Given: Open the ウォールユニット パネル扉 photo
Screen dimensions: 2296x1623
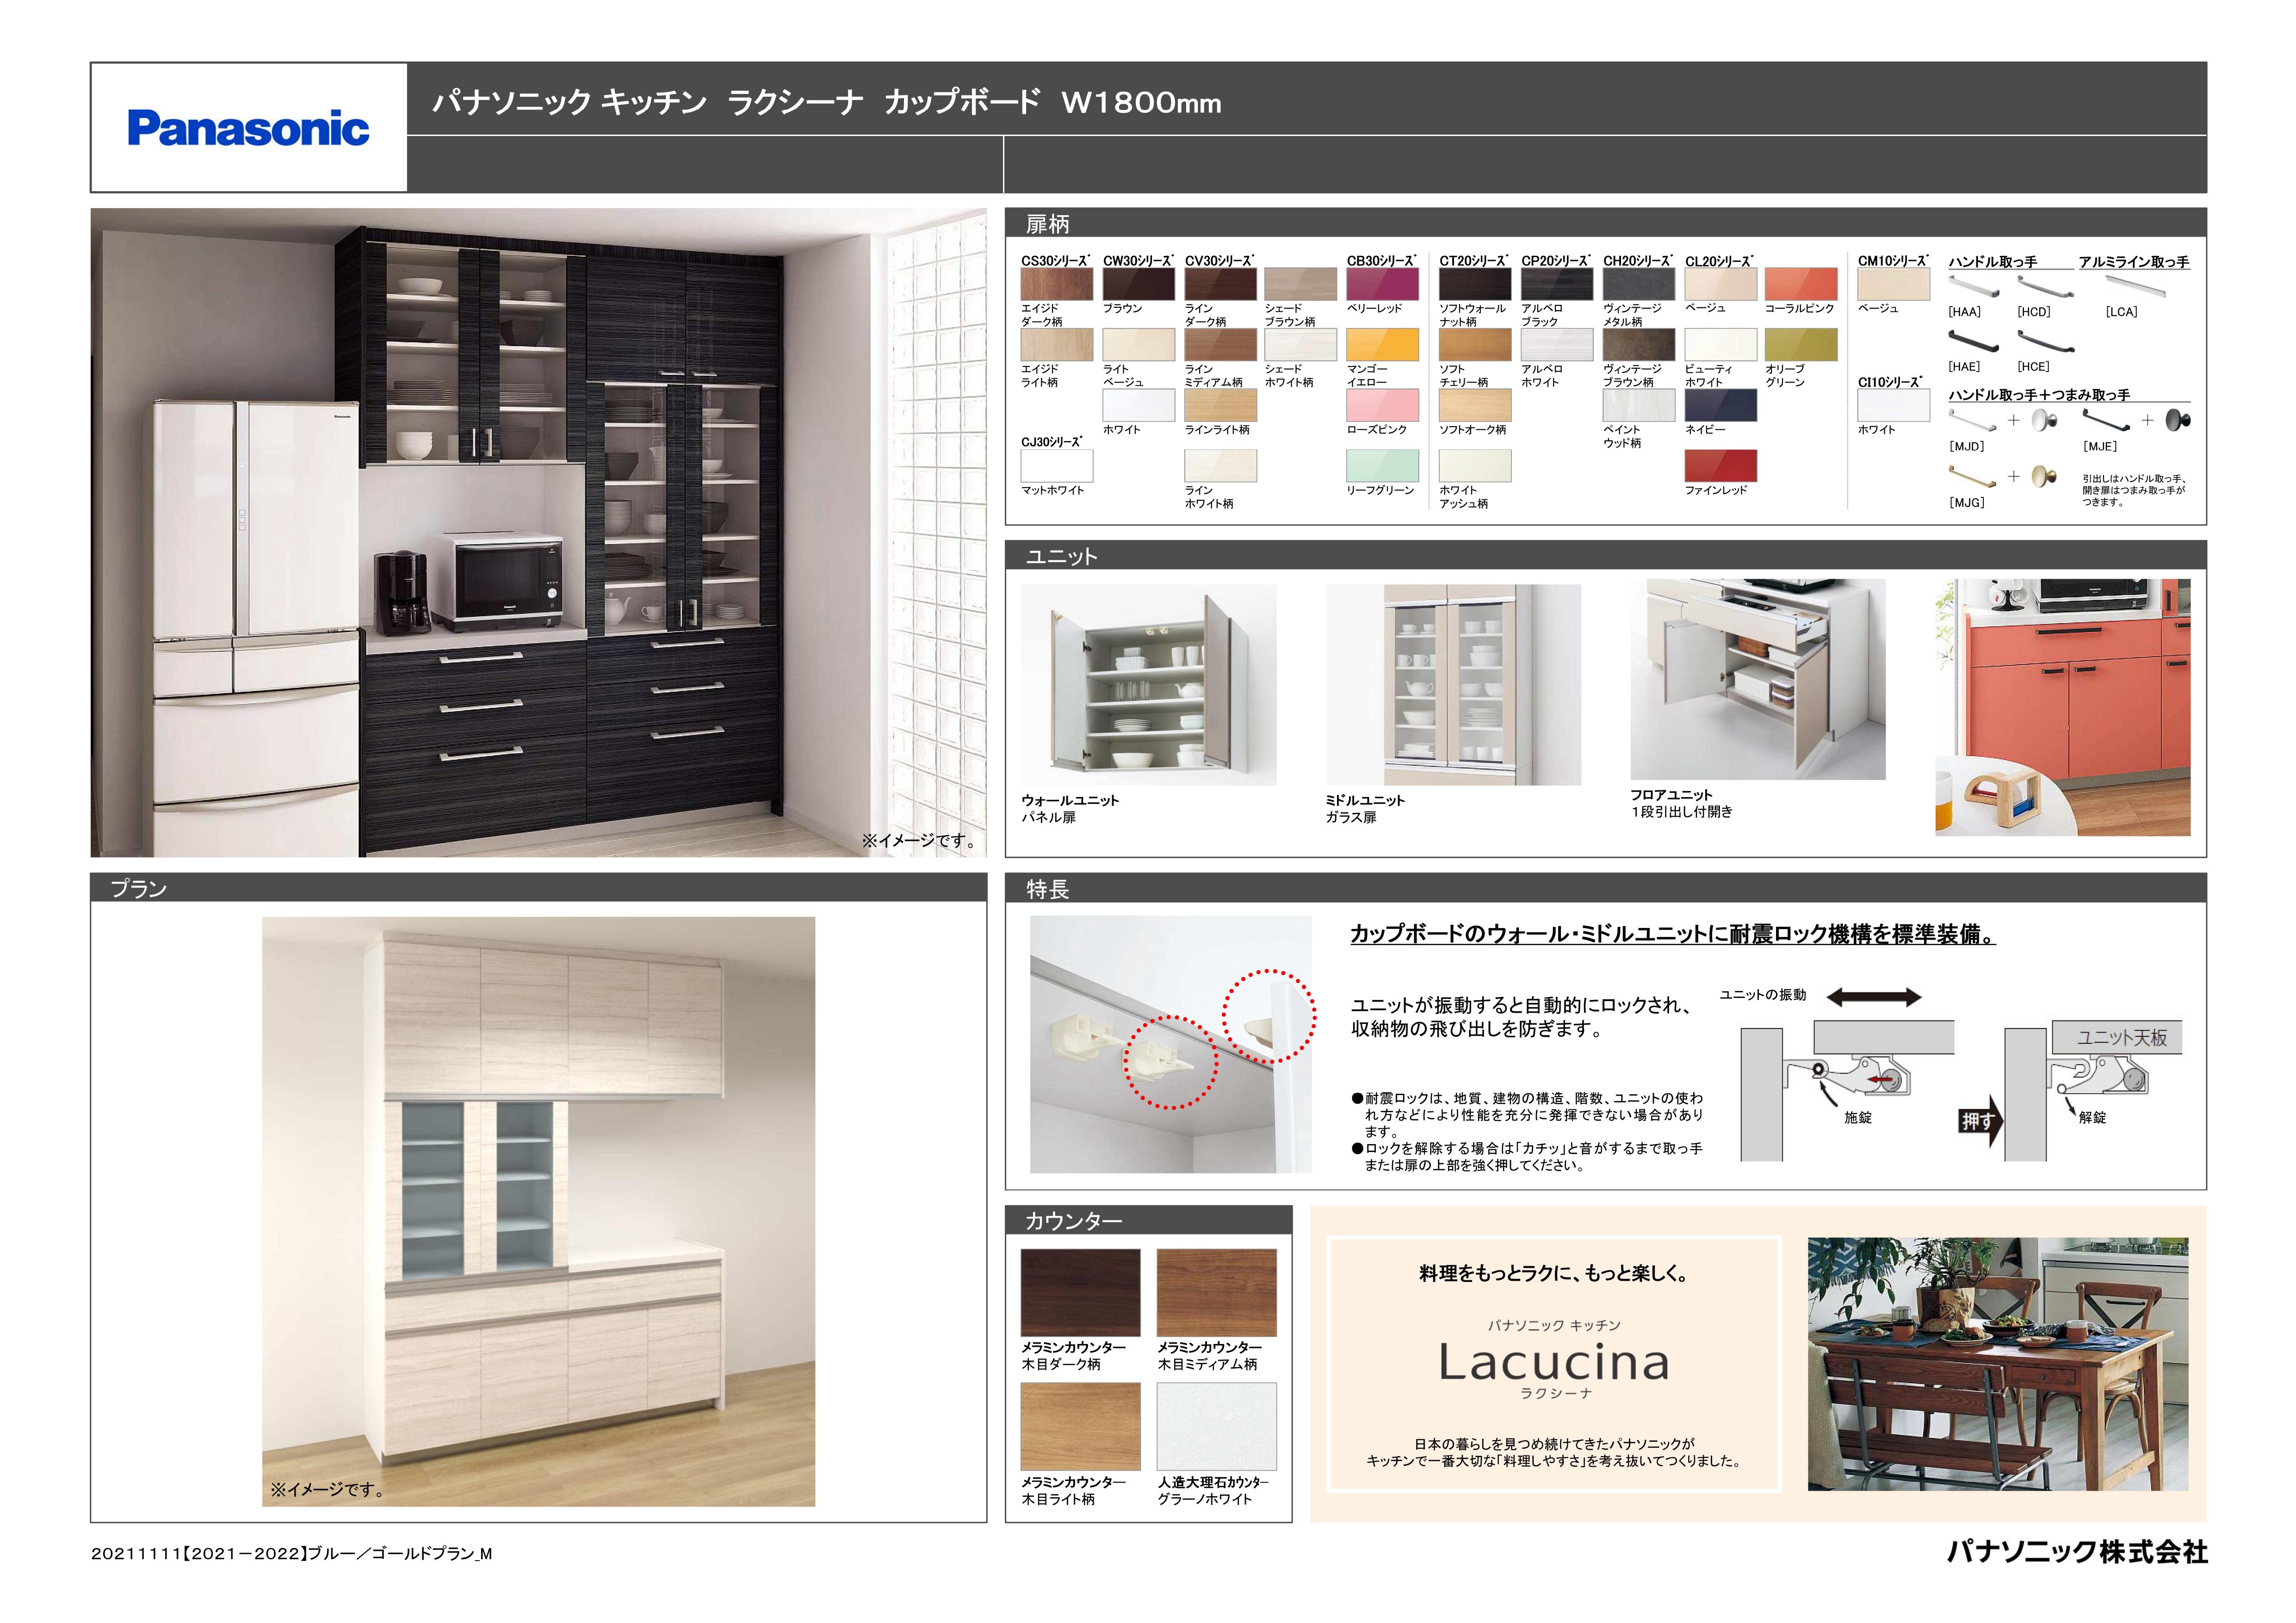Looking at the screenshot, I should 1148,685.
